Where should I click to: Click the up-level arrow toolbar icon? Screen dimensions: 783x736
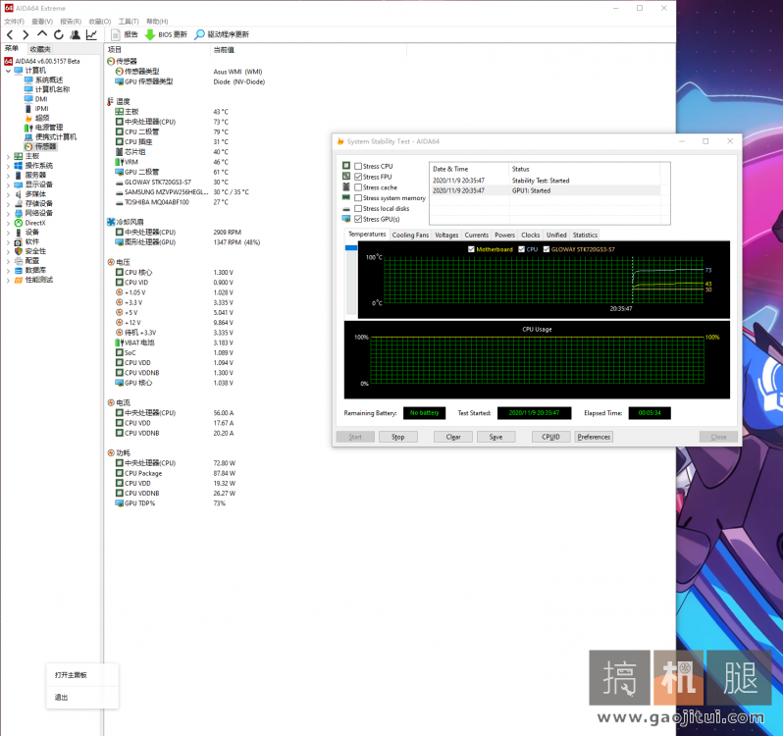[x=42, y=34]
